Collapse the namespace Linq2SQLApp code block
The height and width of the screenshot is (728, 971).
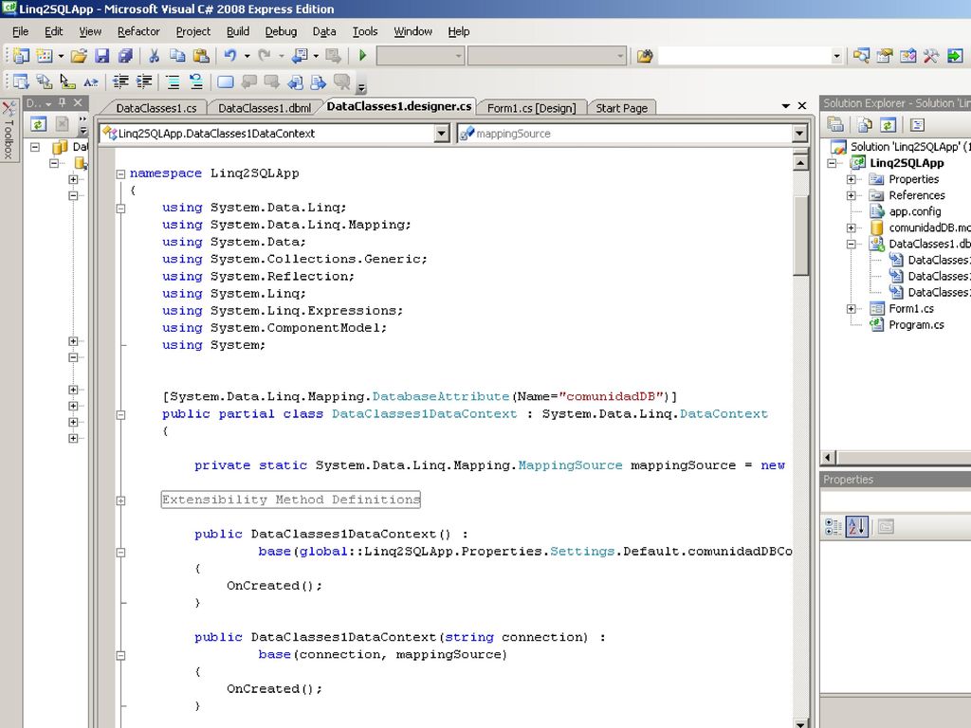120,174
